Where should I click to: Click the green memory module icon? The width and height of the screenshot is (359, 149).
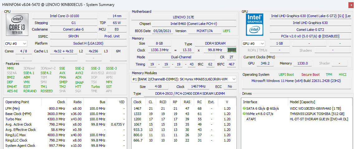tap(232, 50)
